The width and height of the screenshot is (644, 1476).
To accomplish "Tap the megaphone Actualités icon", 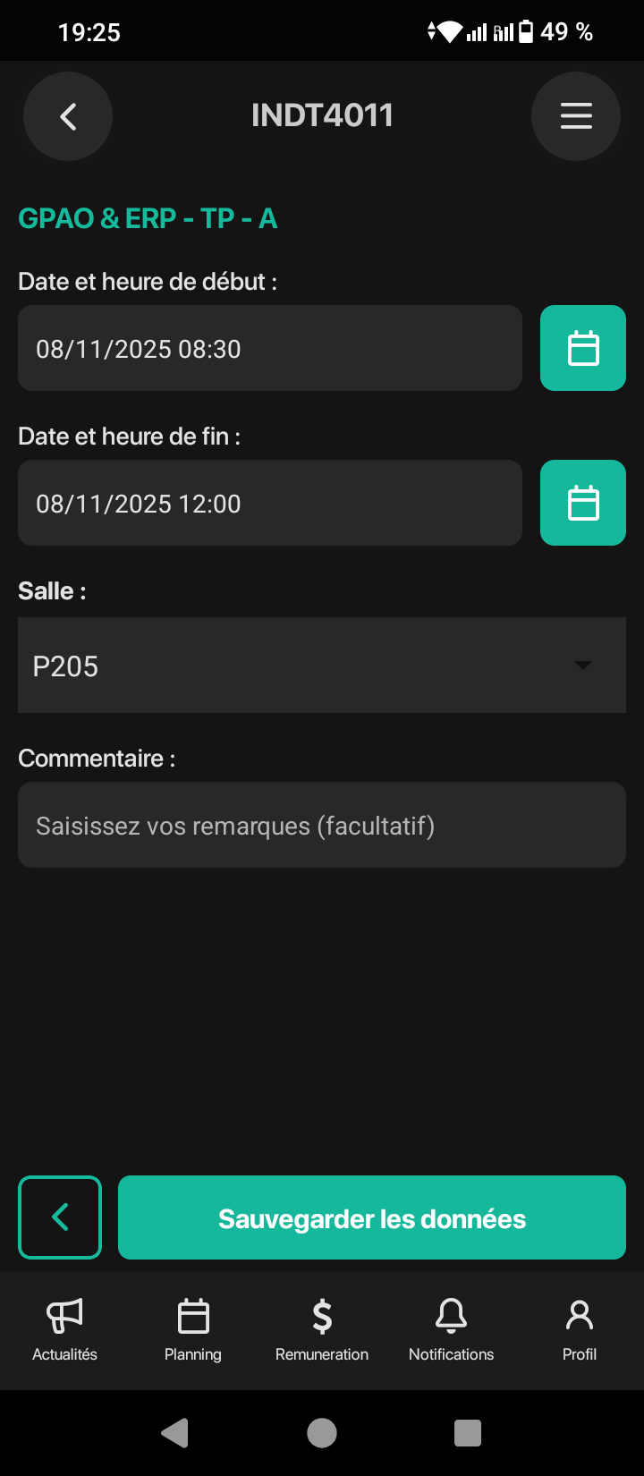I will pos(64,1316).
